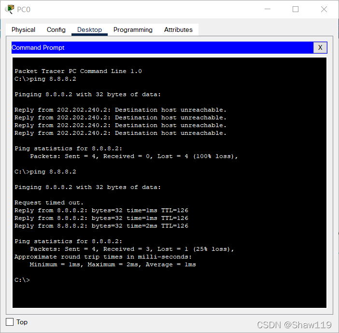The width and height of the screenshot is (339, 333).
Task: Click the 'time=2ms TTL=126' reply line
Action: (101, 226)
